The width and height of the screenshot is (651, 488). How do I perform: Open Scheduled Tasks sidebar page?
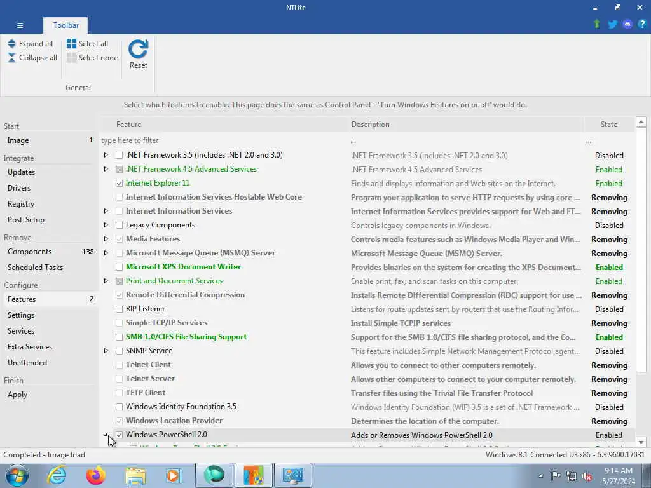pyautogui.click(x=49, y=268)
